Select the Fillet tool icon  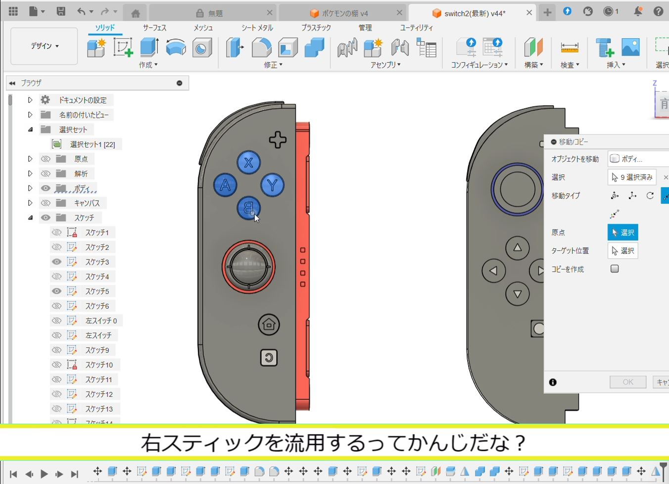pyautogui.click(x=261, y=48)
